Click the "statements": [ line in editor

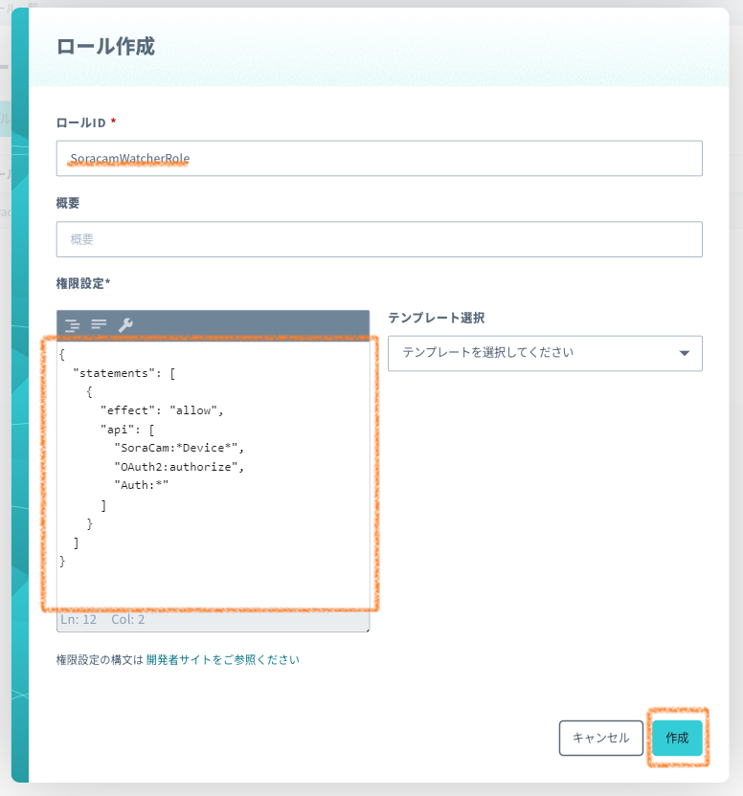point(124,373)
